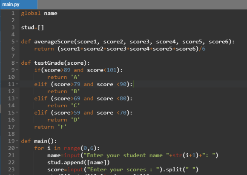
Task: Click the return 'C' statement
Action: (x=63, y=106)
